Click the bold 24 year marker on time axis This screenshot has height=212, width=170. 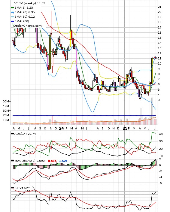tap(61, 128)
